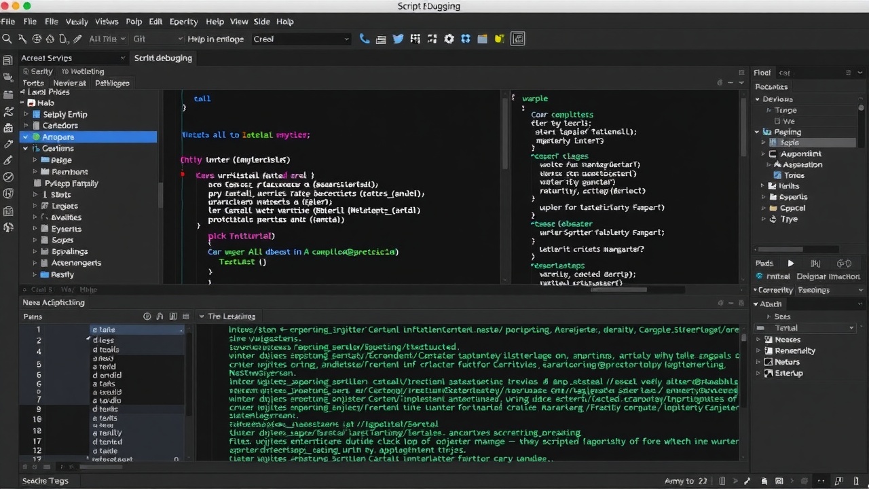Click the yellow folder icon in toolbar
The height and width of the screenshot is (489, 869).
click(x=499, y=39)
